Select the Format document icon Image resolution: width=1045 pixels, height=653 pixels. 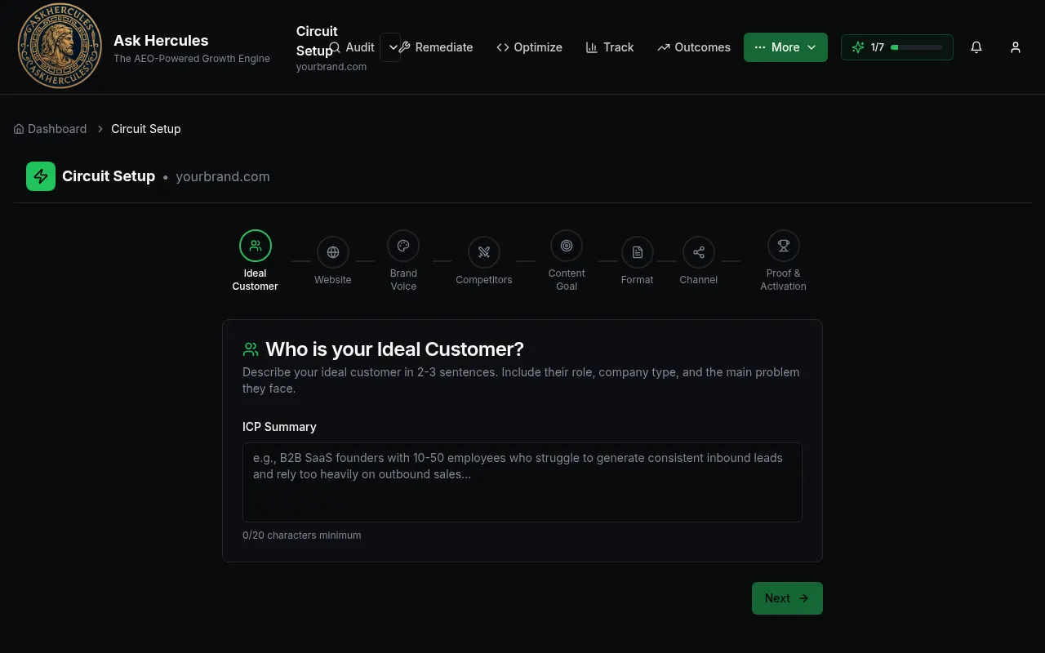[638, 252]
